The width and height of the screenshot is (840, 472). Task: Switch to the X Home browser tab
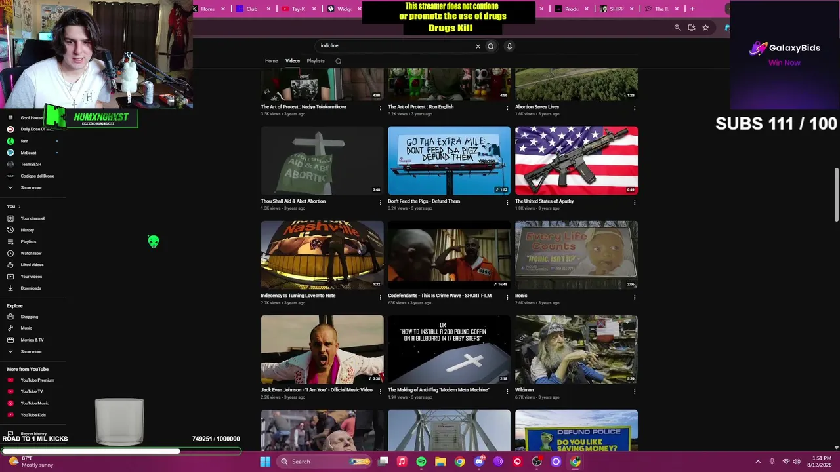click(x=208, y=9)
